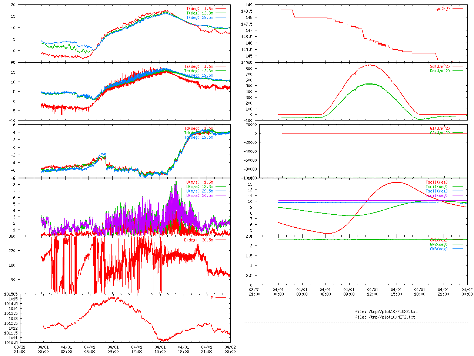Click the red line sample beside Lys(kg)

458,9
